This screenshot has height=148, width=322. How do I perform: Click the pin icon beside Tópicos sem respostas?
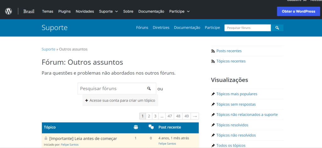tap(213, 105)
